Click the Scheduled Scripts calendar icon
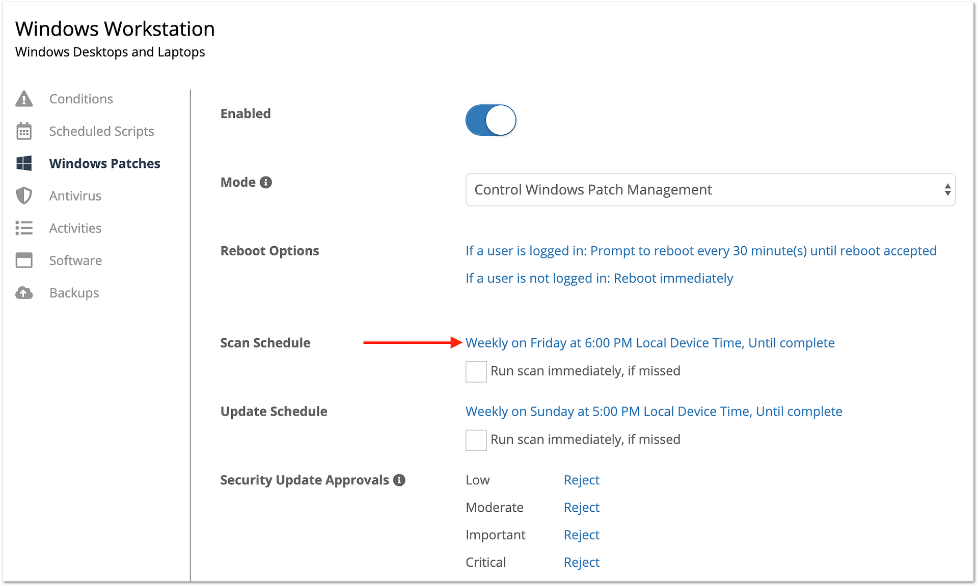 pyautogui.click(x=24, y=131)
